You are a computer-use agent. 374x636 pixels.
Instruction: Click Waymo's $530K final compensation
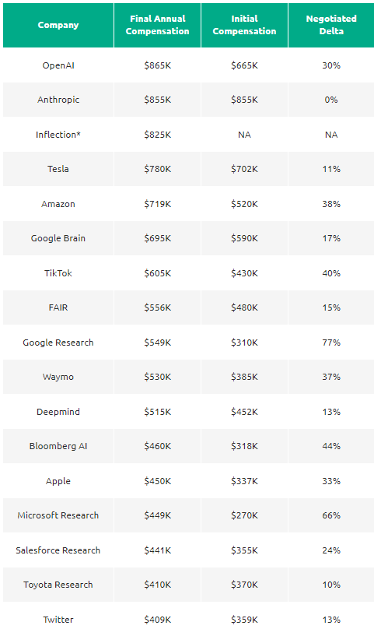[x=158, y=377]
